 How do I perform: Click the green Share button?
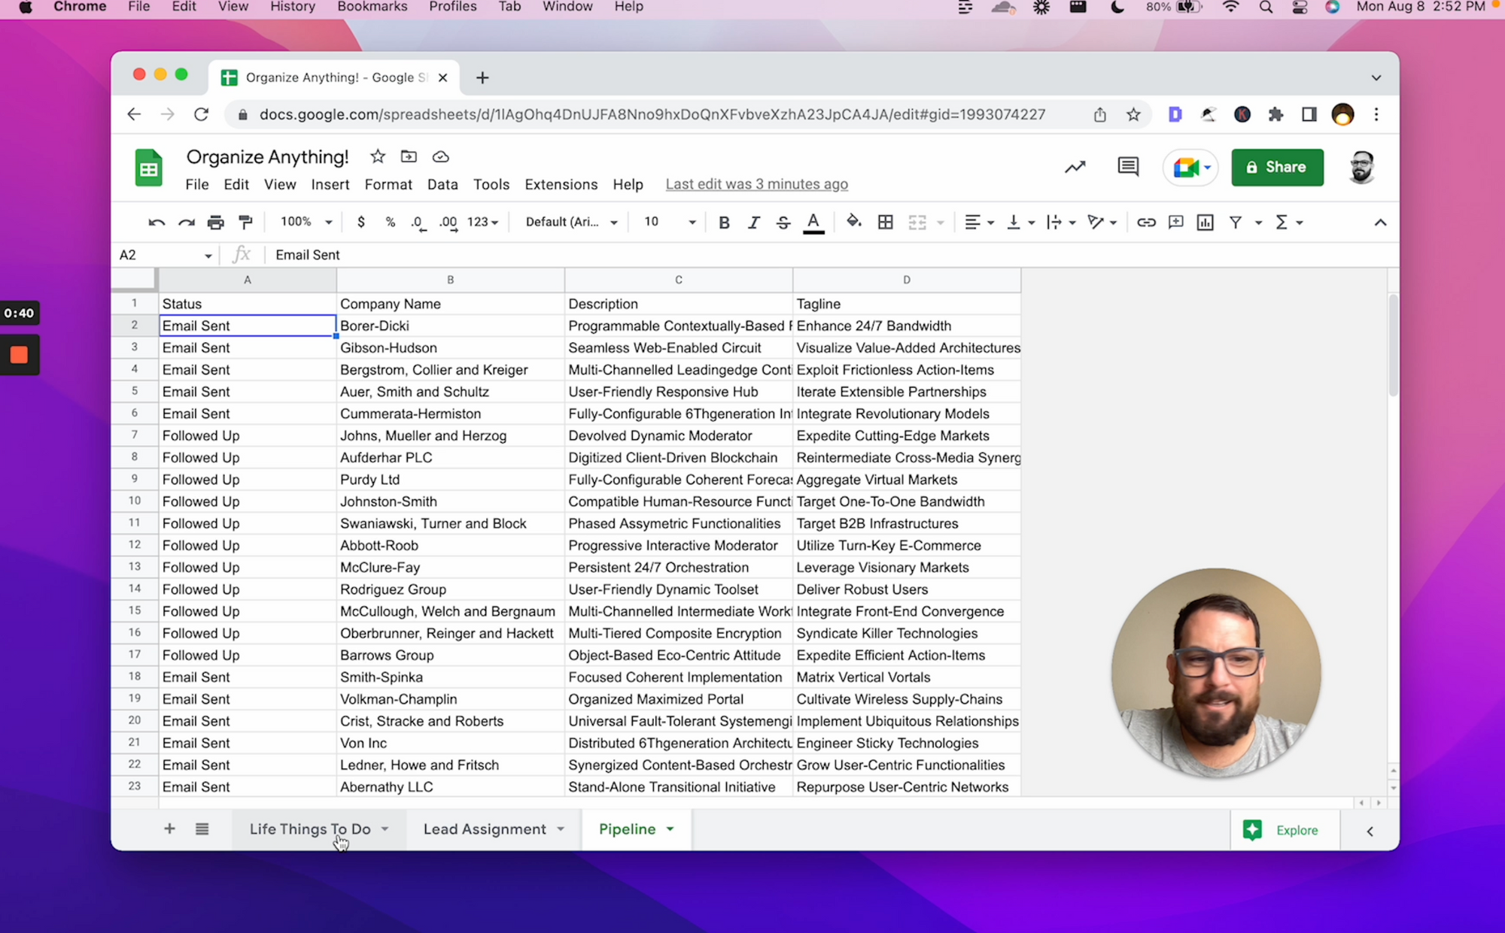[x=1277, y=167]
